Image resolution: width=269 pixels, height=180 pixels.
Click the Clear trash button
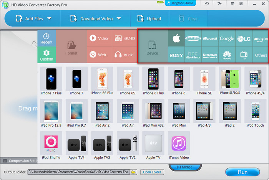click(188, 18)
